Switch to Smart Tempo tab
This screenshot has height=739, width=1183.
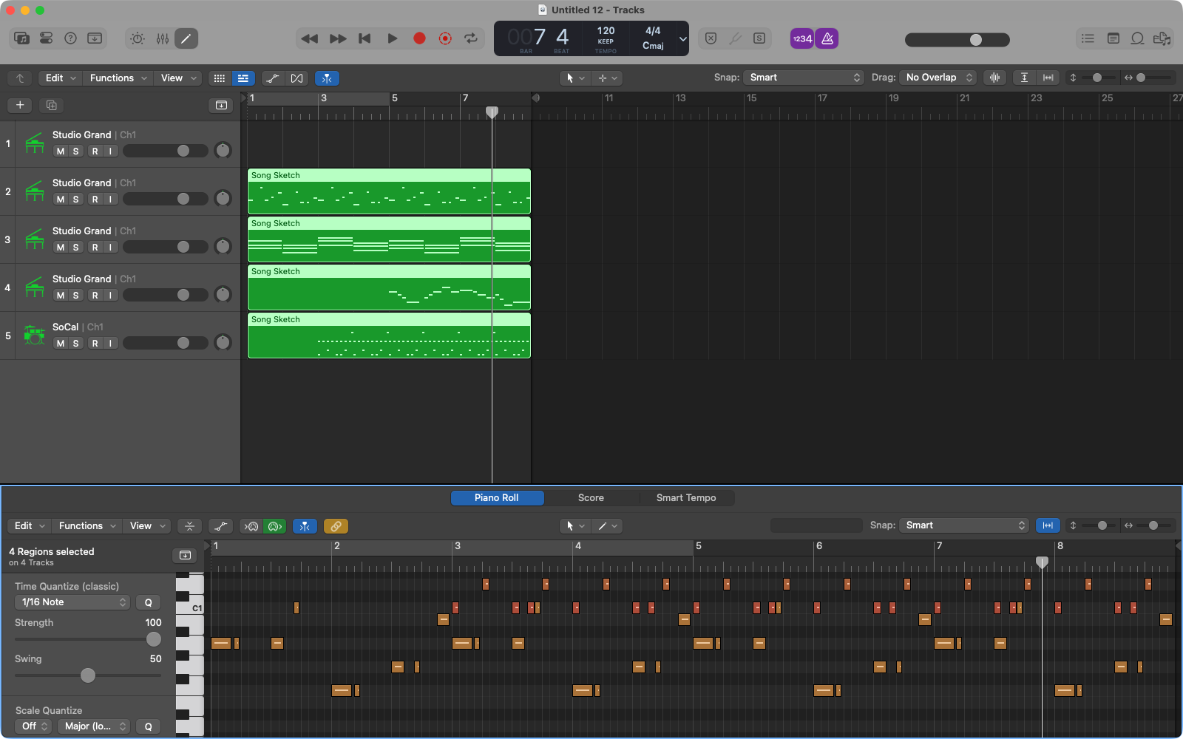pos(686,498)
